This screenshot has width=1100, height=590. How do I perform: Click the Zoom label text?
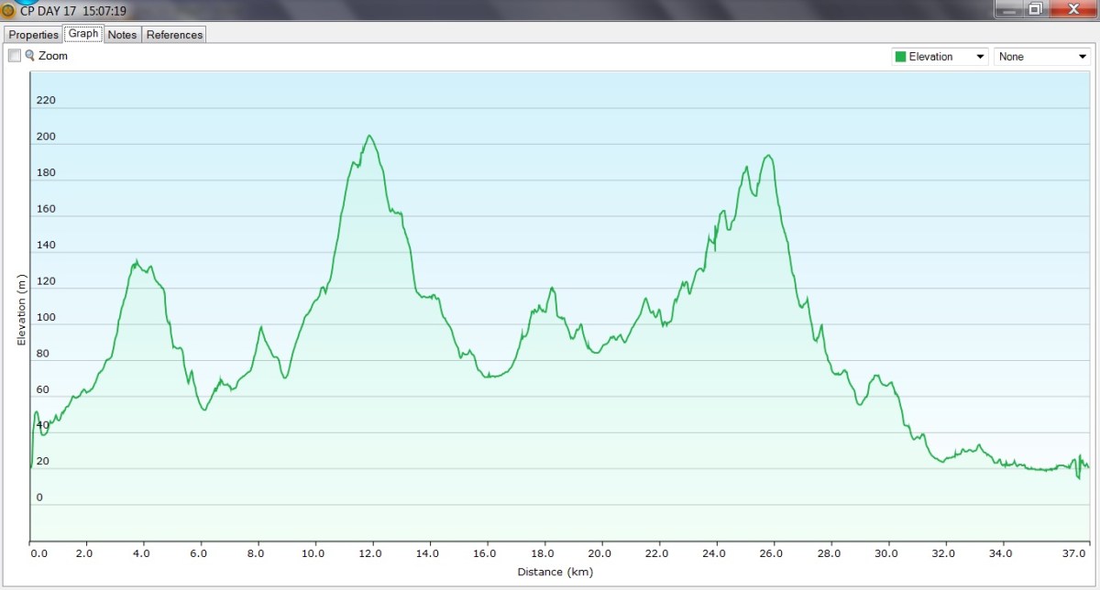tap(53, 56)
